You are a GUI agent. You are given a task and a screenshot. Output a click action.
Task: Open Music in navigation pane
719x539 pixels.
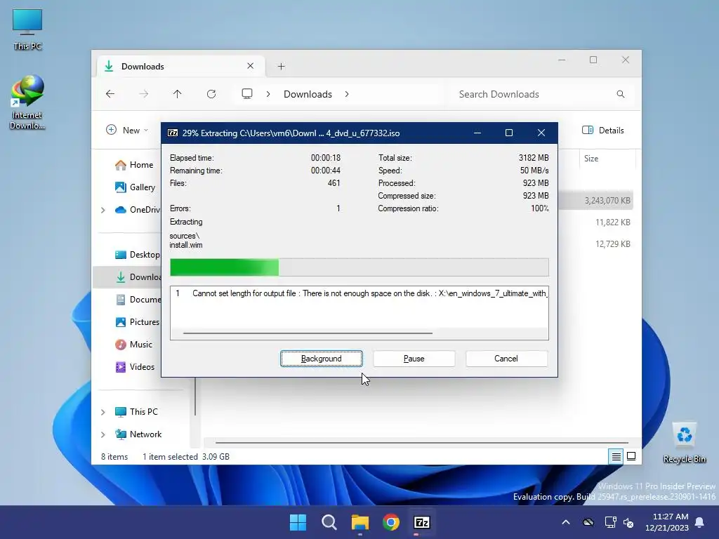[x=134, y=344]
